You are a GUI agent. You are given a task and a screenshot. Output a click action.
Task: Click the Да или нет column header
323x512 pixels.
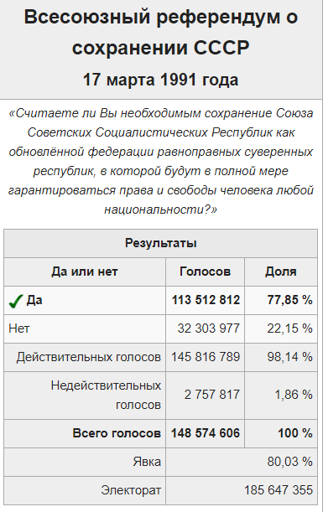click(x=85, y=272)
